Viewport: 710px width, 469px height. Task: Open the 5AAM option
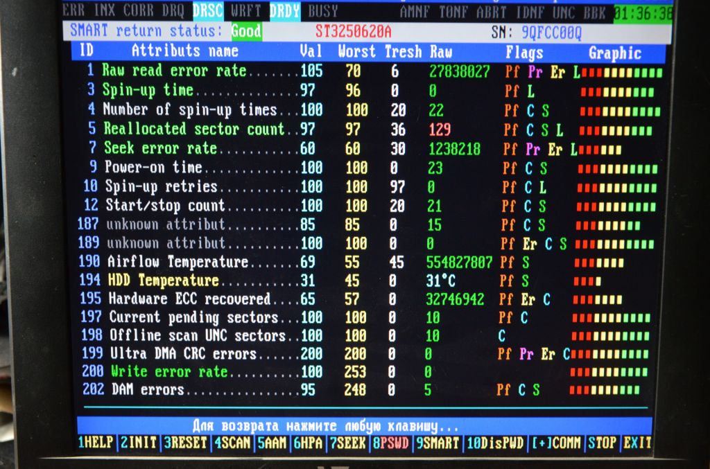pyautogui.click(x=272, y=443)
